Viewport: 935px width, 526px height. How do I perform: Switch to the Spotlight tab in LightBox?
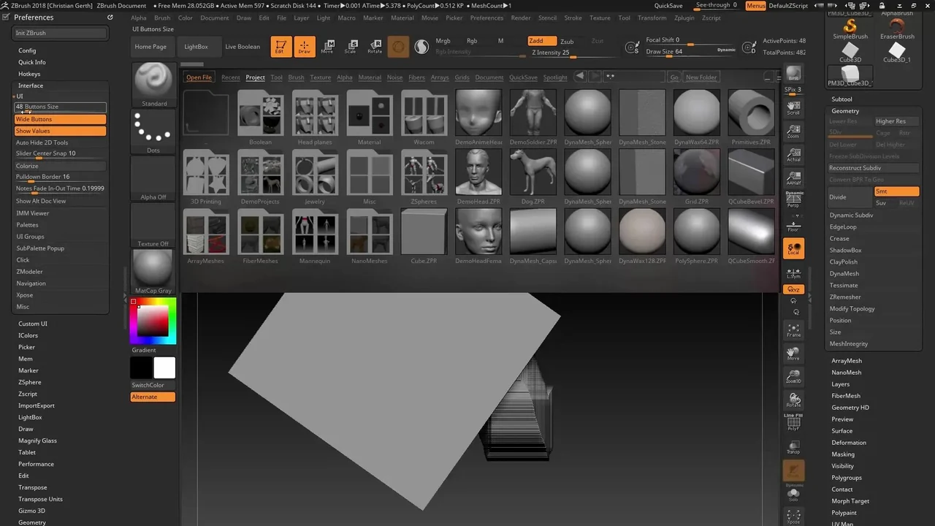coord(555,77)
